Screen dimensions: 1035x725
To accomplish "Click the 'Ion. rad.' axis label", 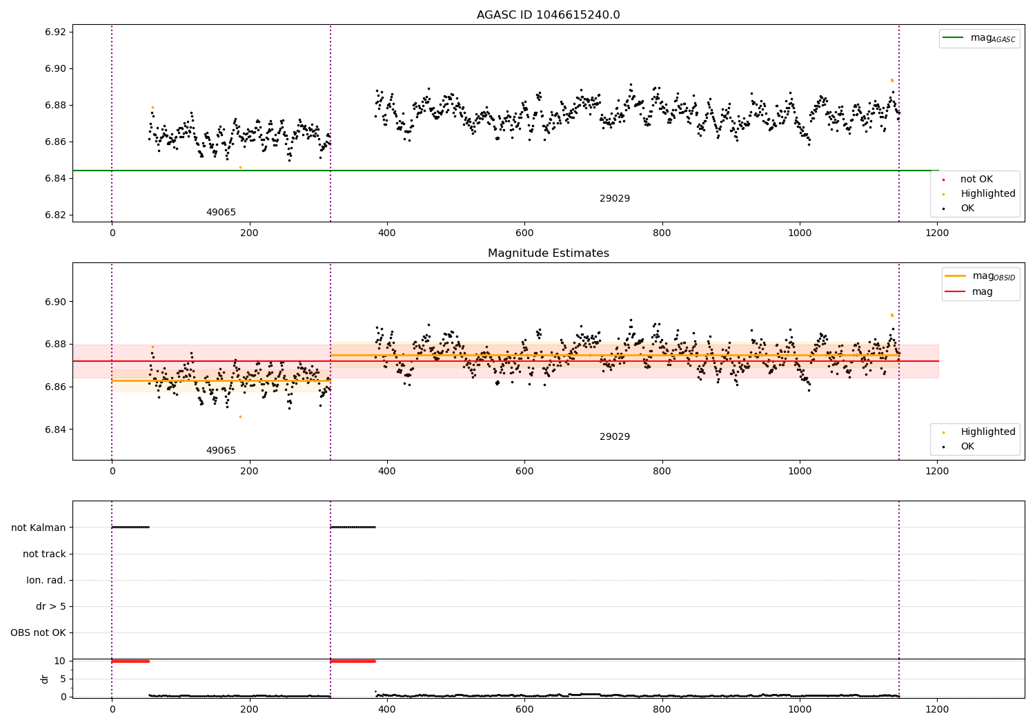I will (x=46, y=580).
